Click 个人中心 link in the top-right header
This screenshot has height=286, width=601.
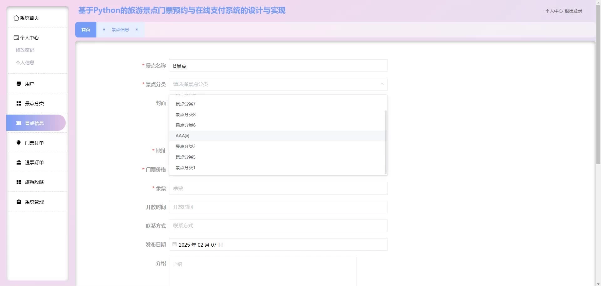pos(554,11)
